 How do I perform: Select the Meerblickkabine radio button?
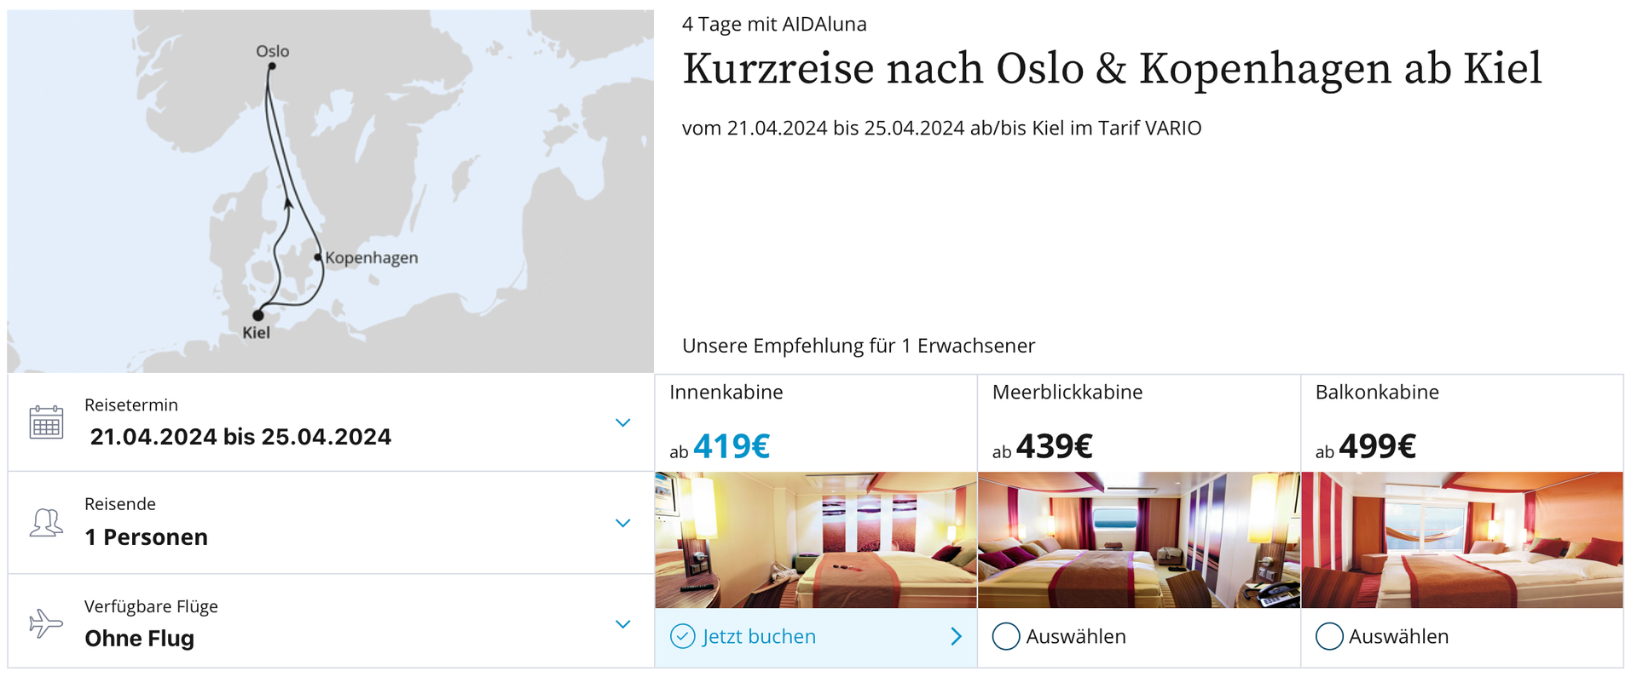1006,636
